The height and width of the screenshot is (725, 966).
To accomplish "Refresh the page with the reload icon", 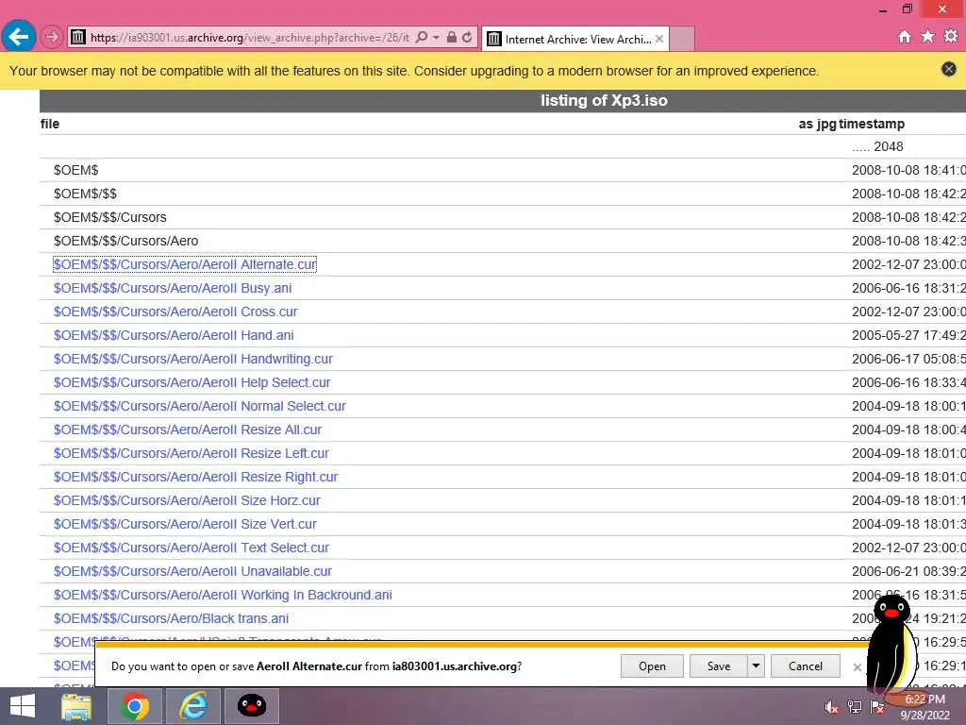I will (x=467, y=38).
